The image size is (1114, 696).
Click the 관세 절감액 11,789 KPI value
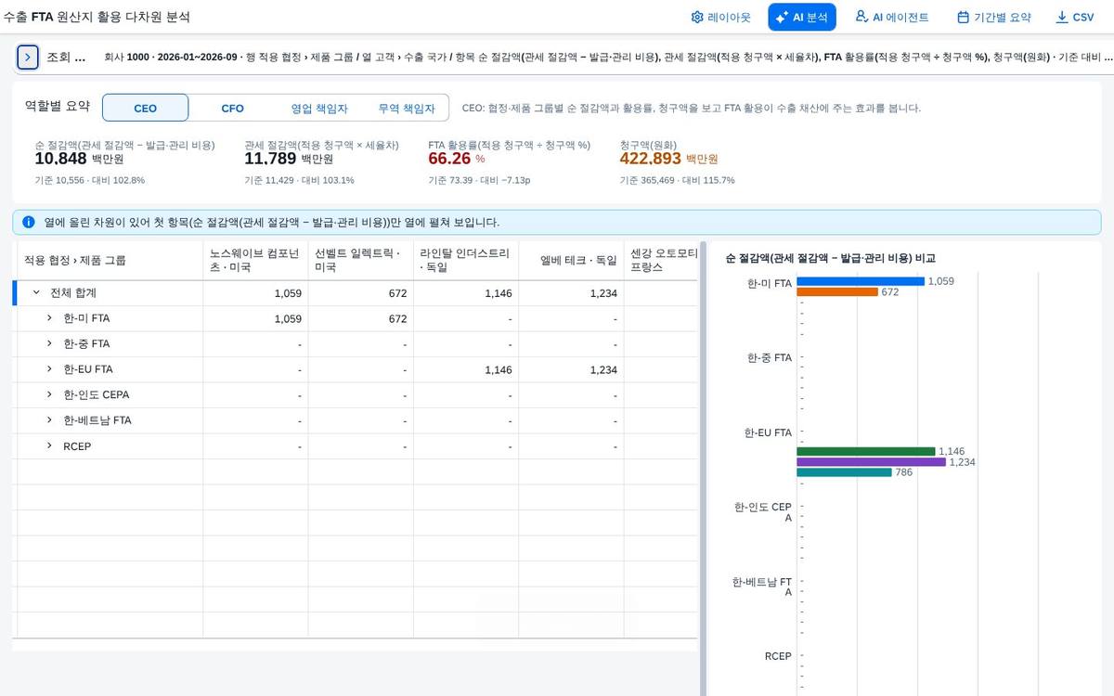[270, 159]
